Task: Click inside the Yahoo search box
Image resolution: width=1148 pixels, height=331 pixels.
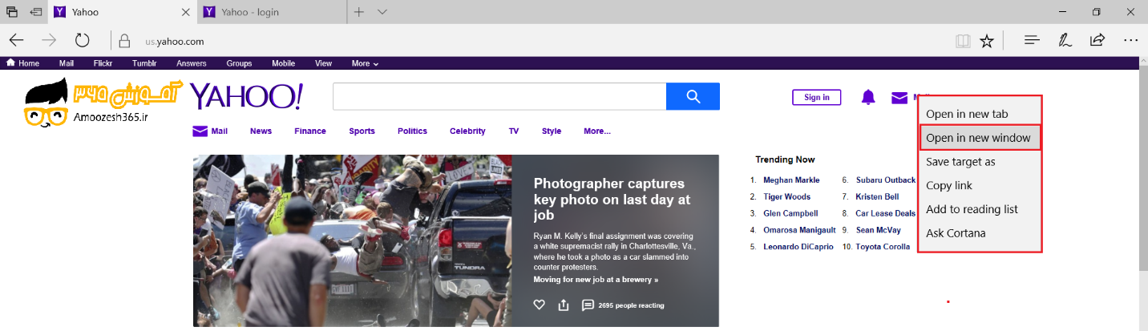Action: (x=499, y=97)
